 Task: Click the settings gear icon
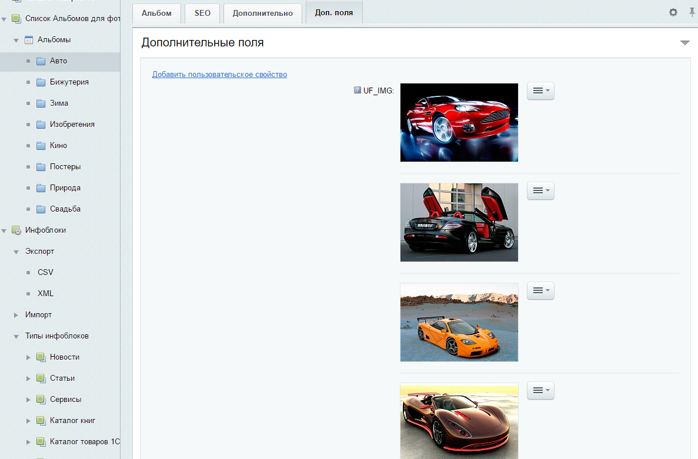point(673,12)
